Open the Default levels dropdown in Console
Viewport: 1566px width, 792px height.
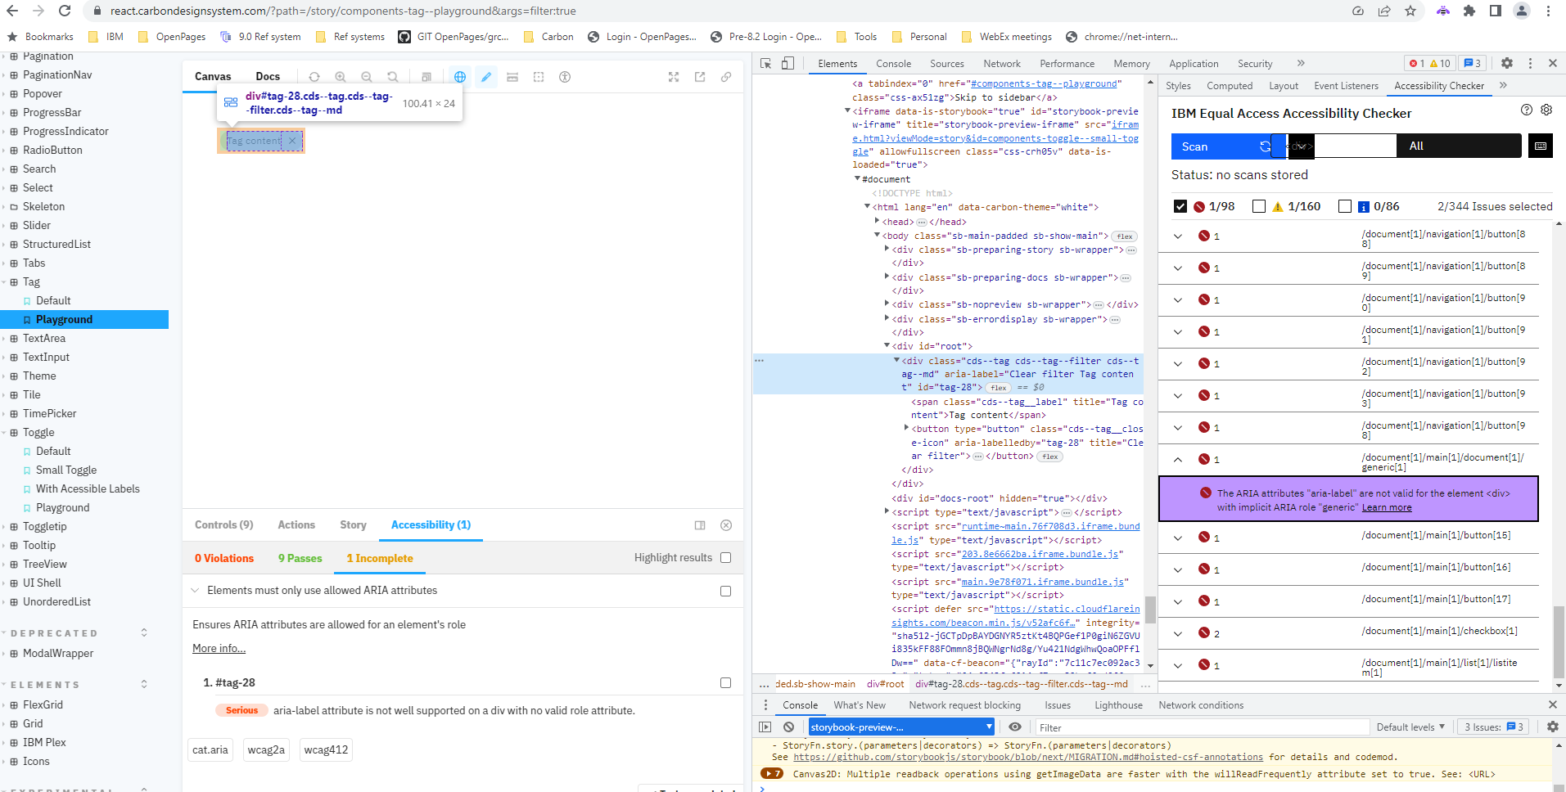tap(1410, 727)
